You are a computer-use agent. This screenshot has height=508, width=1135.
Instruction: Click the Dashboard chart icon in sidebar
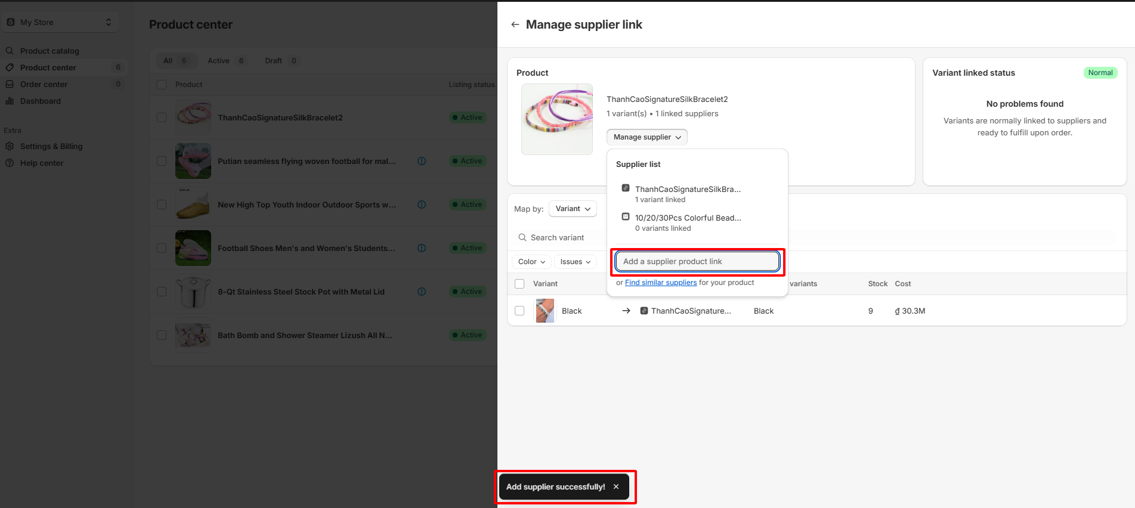click(10, 101)
